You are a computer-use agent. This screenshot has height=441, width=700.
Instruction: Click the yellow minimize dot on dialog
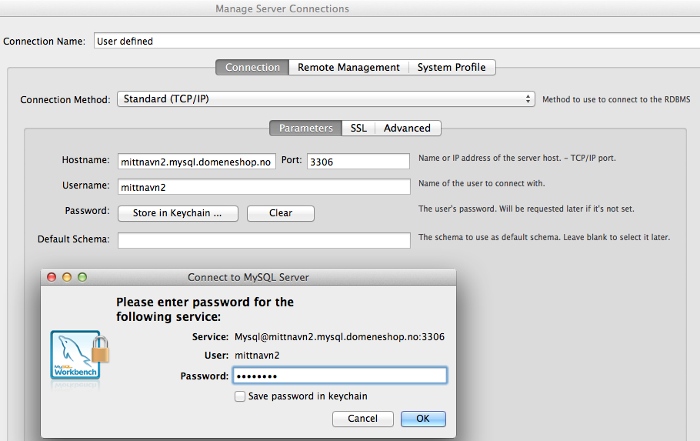pyautogui.click(x=67, y=277)
